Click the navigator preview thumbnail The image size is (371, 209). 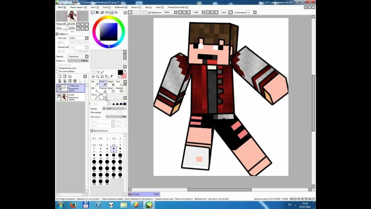72,16
